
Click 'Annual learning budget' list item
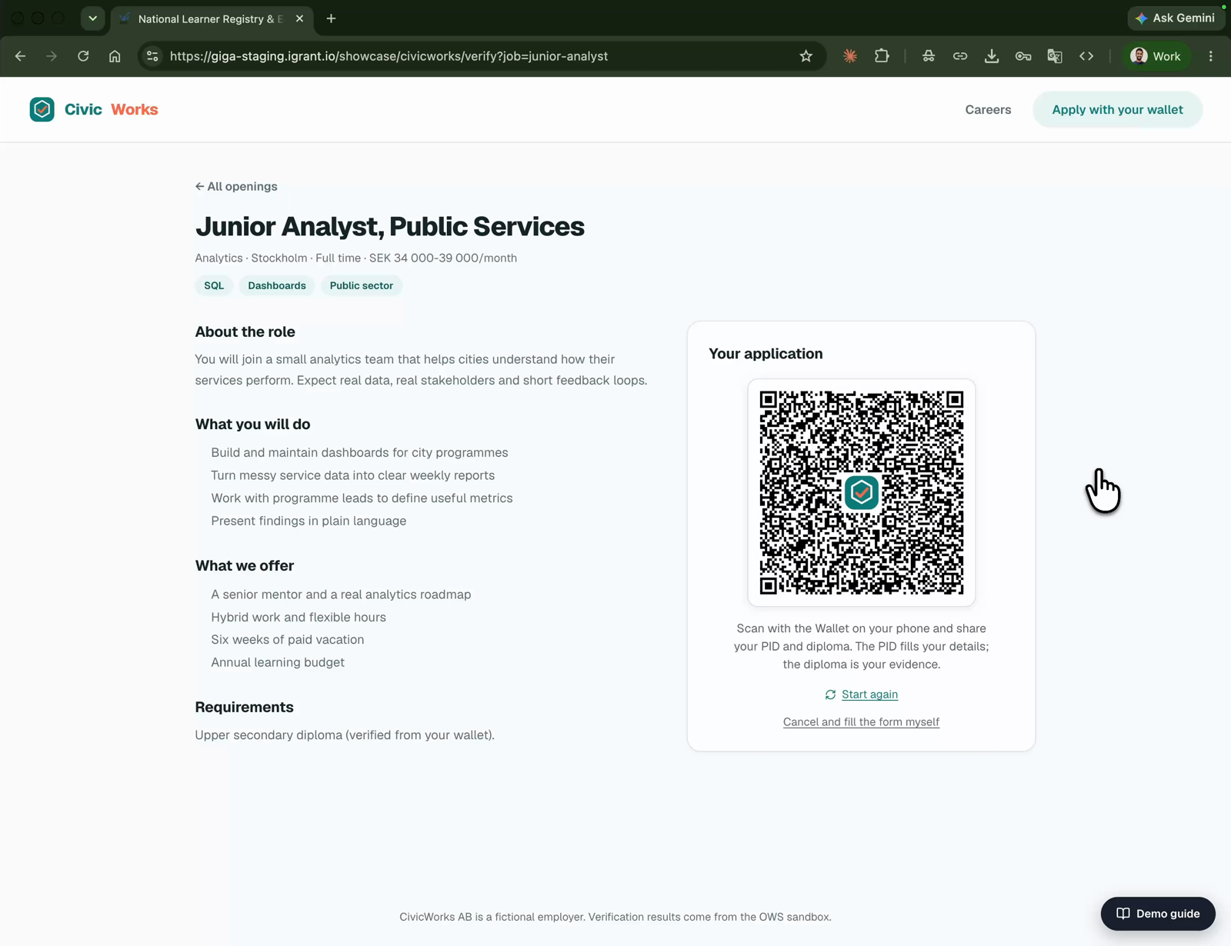[x=278, y=662]
